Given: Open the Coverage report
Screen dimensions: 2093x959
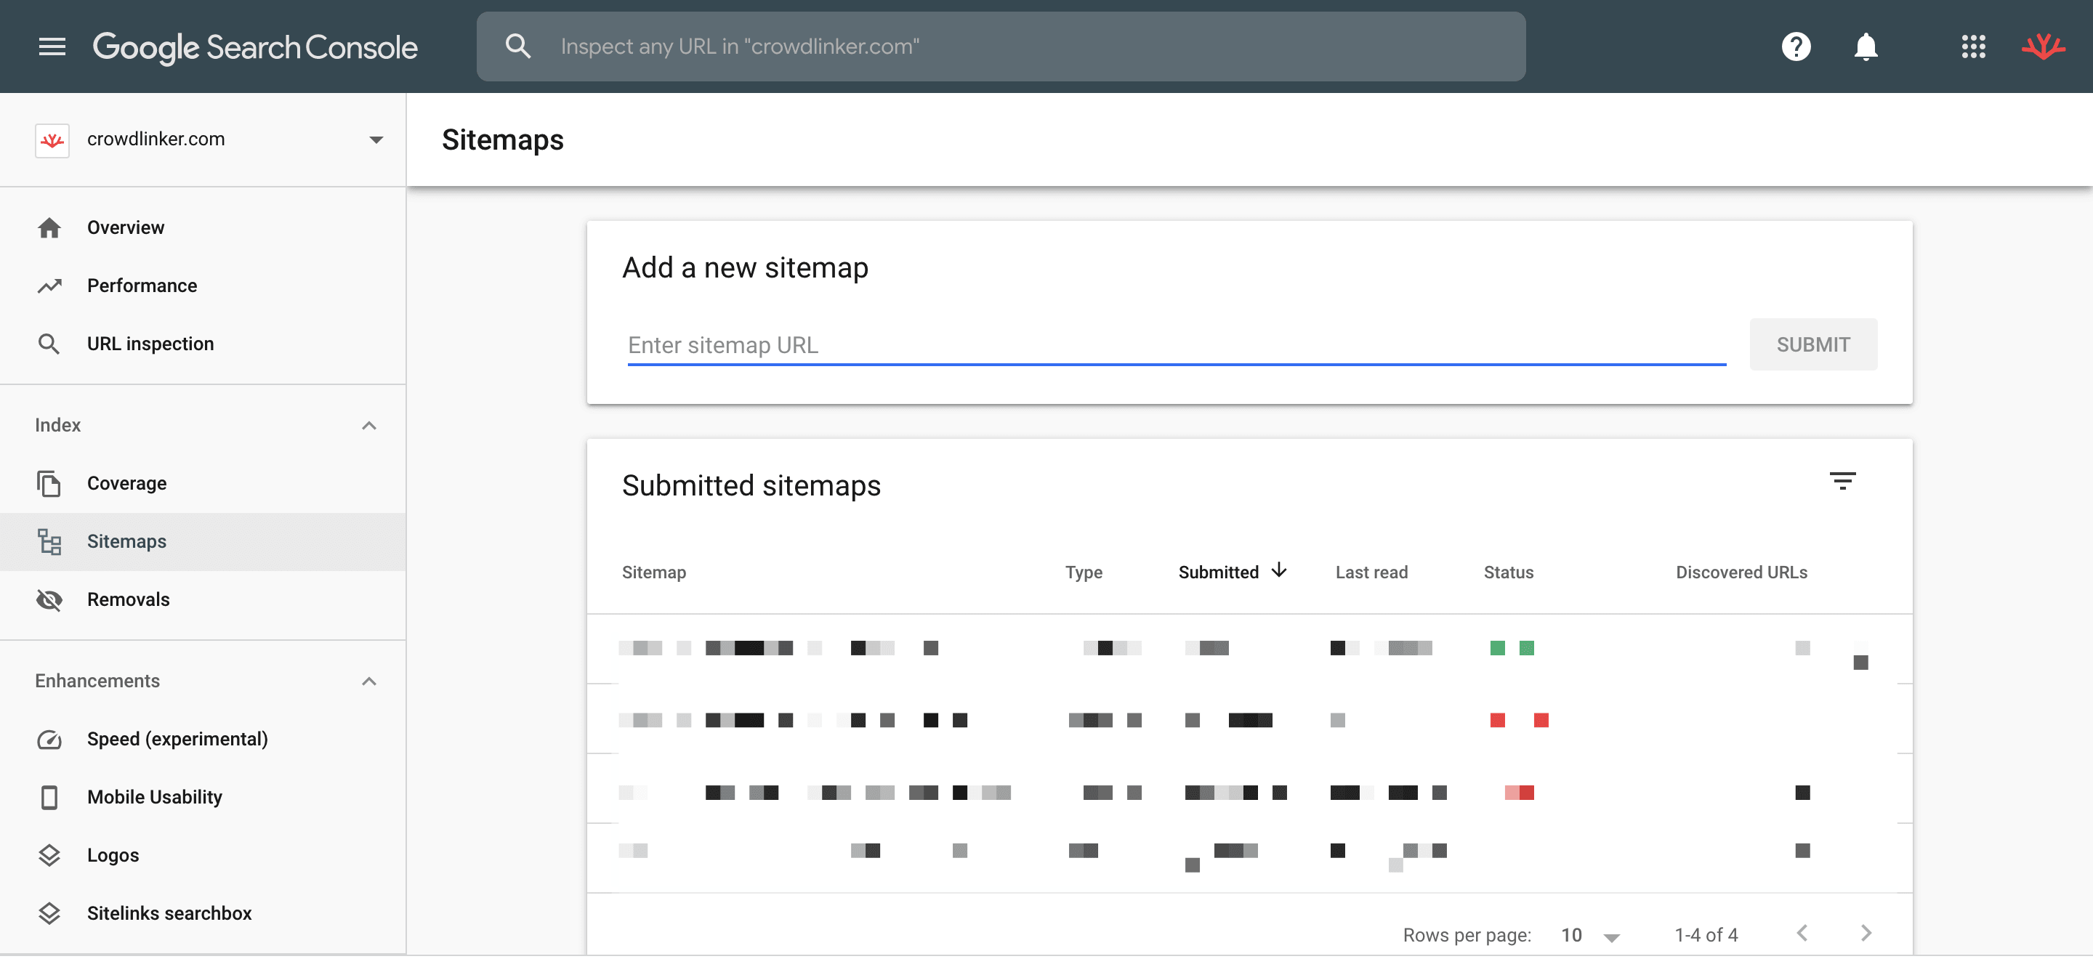Looking at the screenshot, I should point(126,483).
